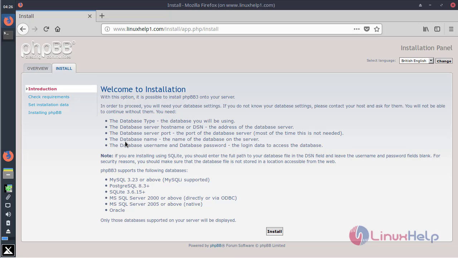Viewport: 458px width, 258px height.
Task: Click the forward navigation arrow
Action: pos(35,29)
